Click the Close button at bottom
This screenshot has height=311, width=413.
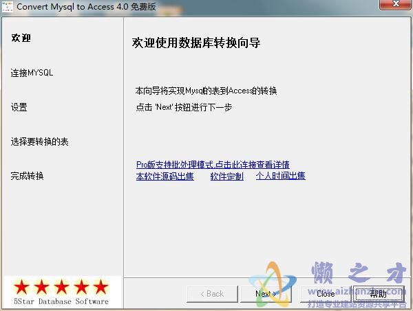tap(326, 294)
